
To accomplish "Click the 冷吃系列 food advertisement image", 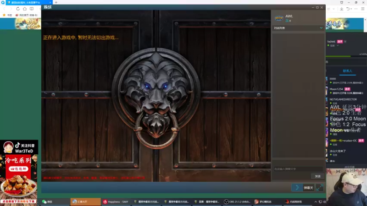I will click(x=19, y=179).
